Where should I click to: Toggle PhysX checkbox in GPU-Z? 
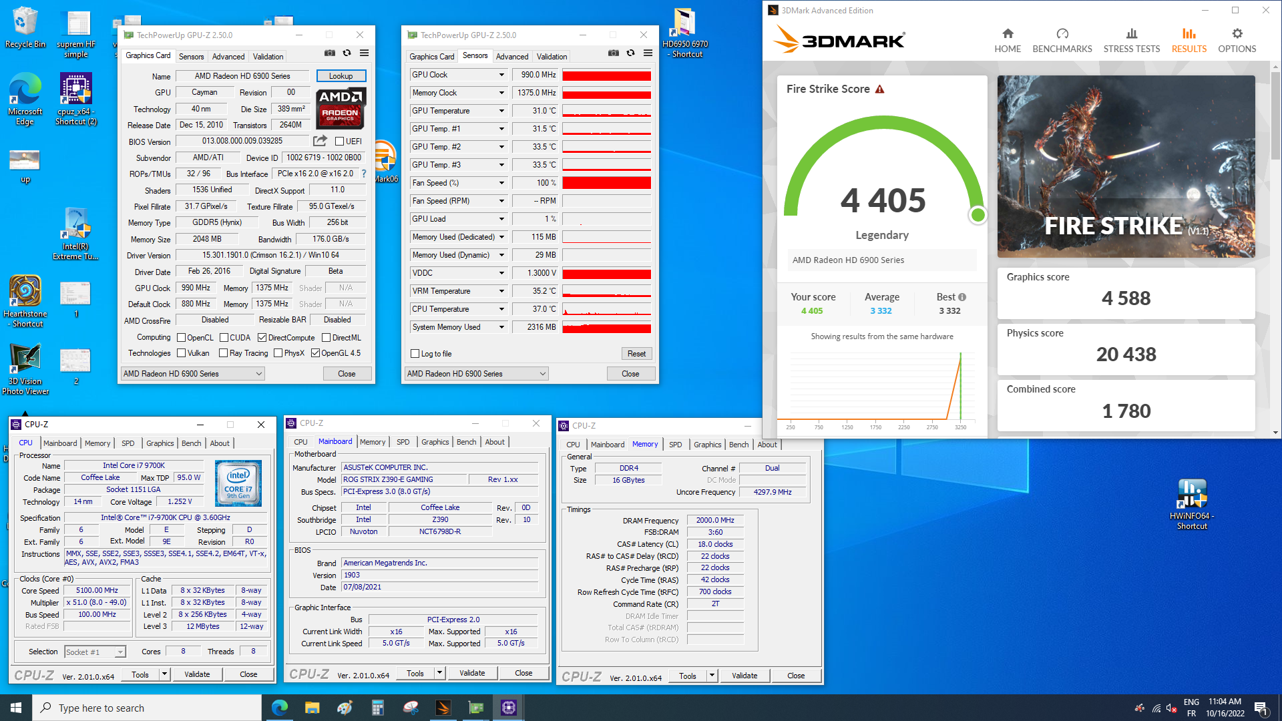pos(278,353)
